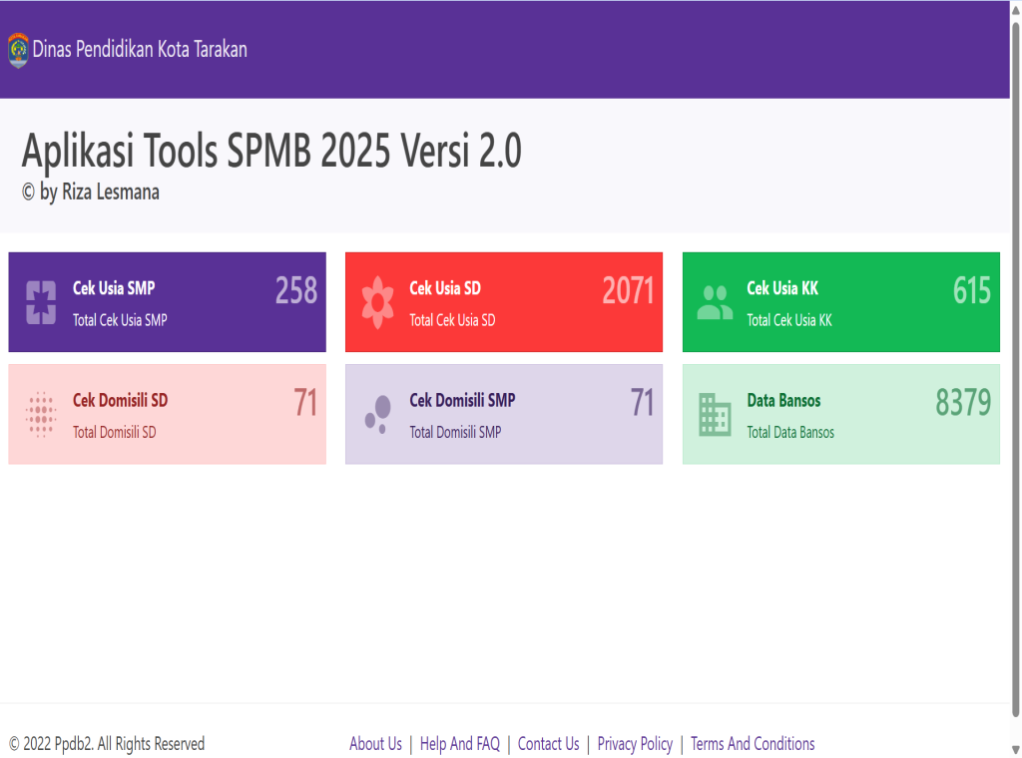Open the Help And FAQ link
1022x758 pixels.
point(459,744)
